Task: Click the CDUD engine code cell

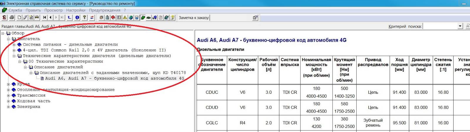Action: click(212, 108)
